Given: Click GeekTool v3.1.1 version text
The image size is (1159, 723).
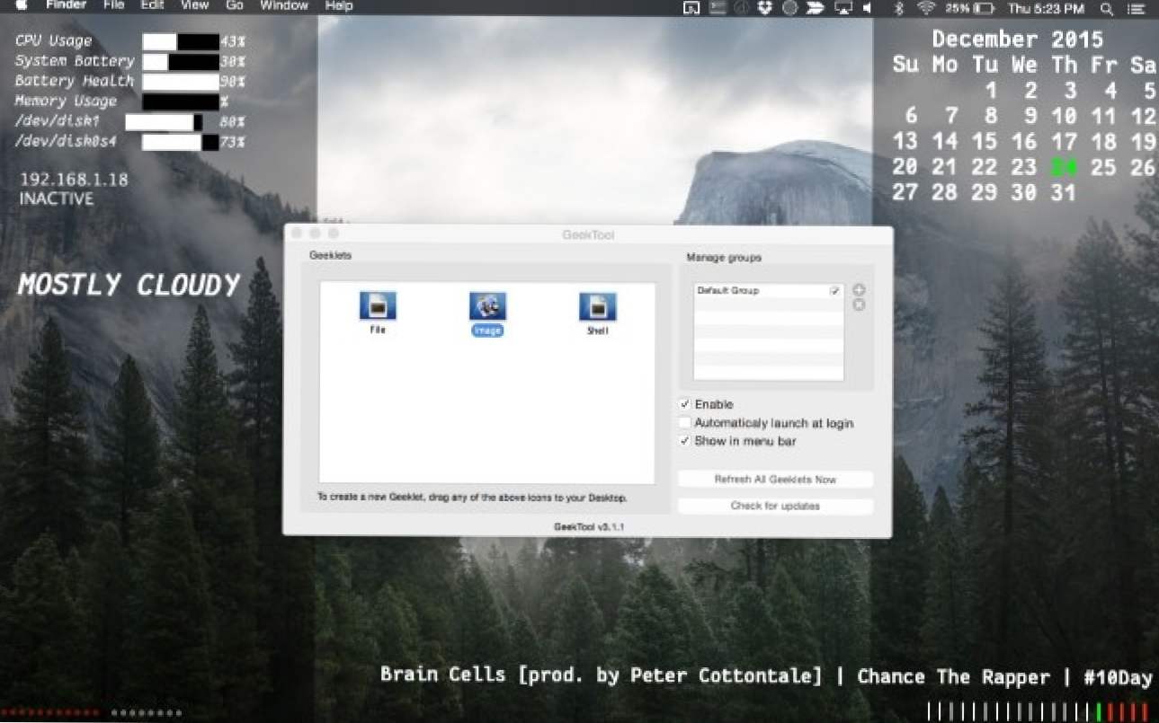Looking at the screenshot, I should tap(588, 526).
